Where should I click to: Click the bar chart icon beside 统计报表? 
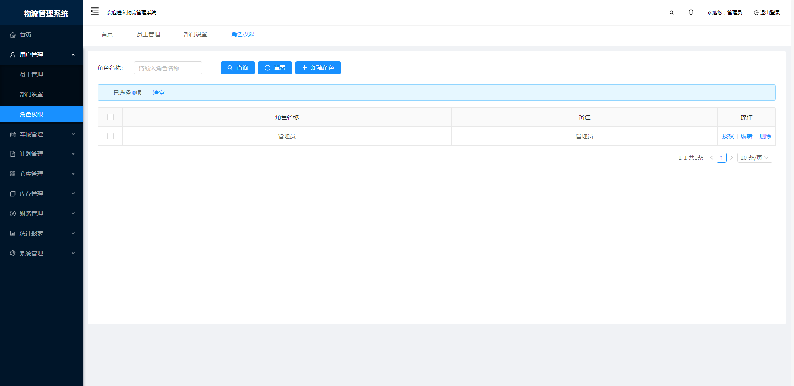click(13, 233)
